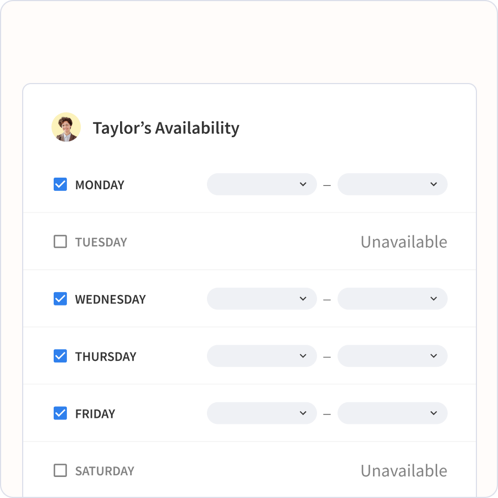Click the Taylor's Availability heading

(166, 128)
